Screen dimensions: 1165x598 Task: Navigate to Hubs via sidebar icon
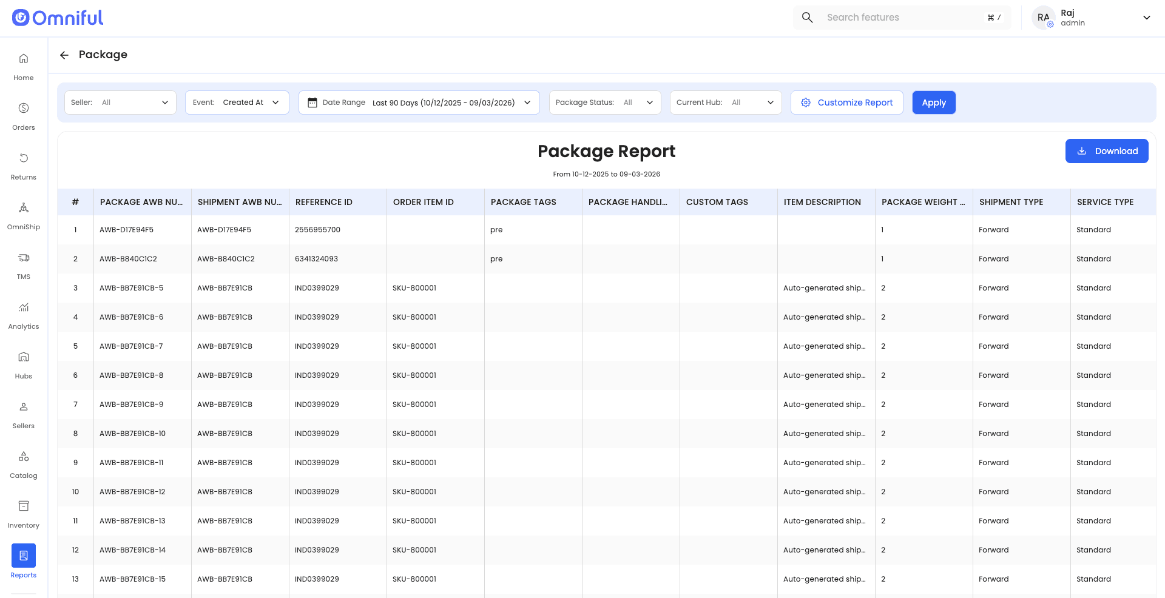pos(24,357)
